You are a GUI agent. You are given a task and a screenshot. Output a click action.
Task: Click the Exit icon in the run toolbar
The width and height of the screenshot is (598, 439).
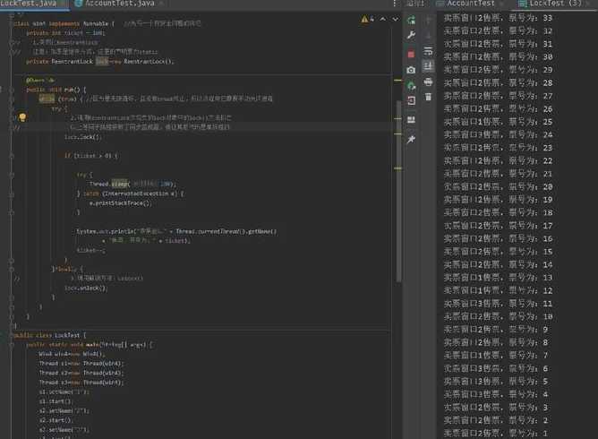411,100
